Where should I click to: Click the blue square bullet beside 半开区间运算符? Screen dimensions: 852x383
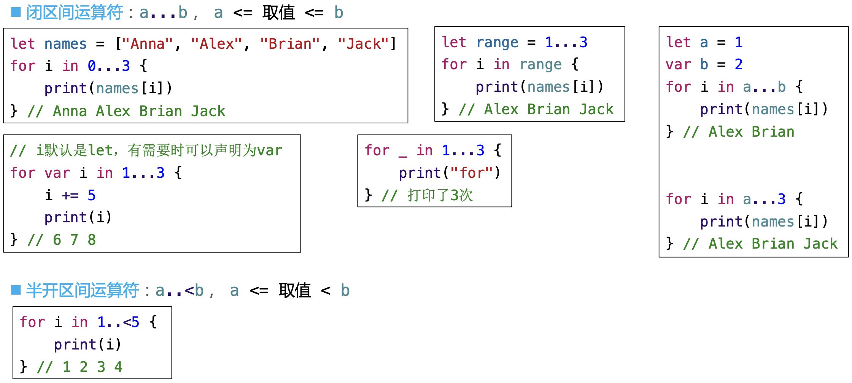(x=16, y=290)
